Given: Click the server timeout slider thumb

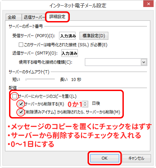Looking at the screenshot, I should coord(26,79).
